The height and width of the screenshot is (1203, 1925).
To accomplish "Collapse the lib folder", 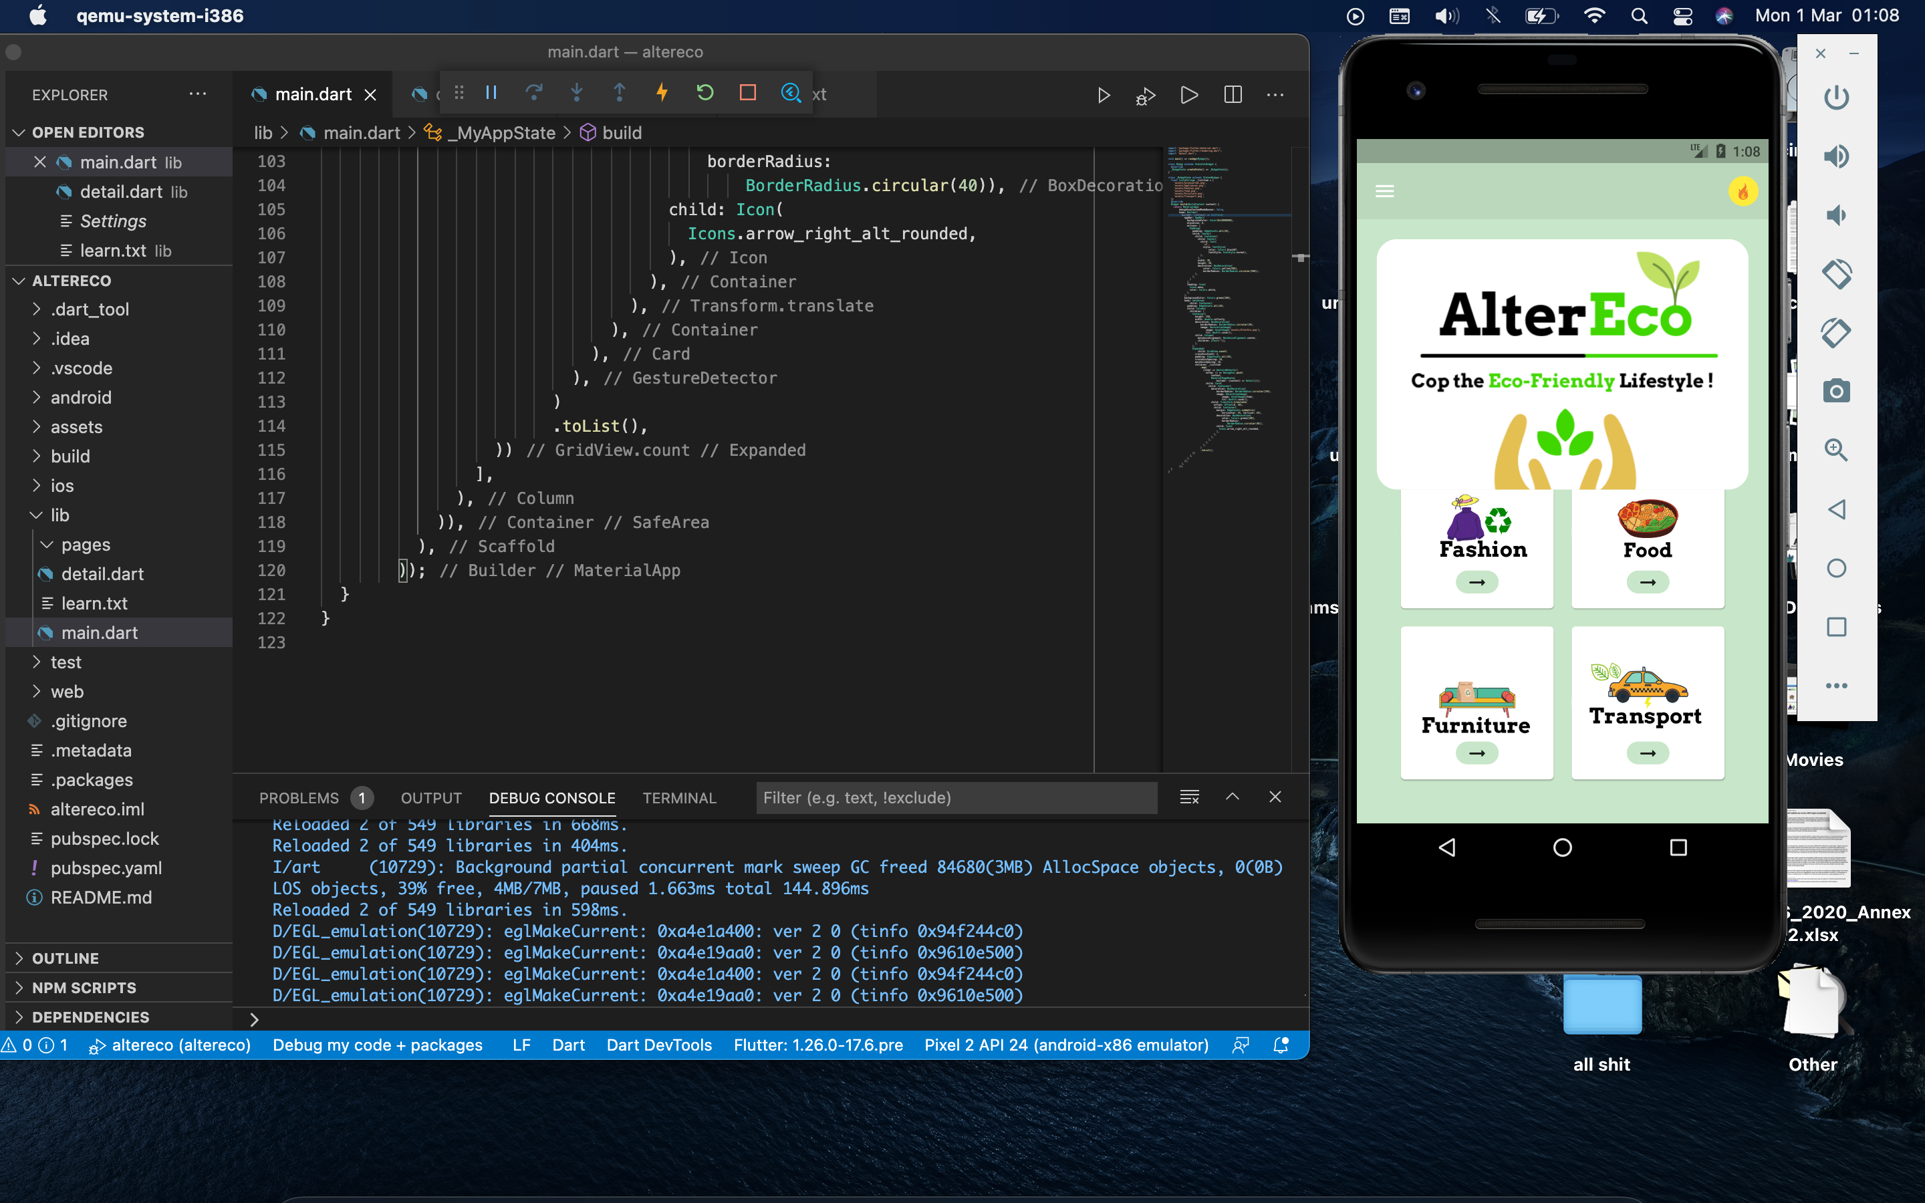I will [x=59, y=515].
